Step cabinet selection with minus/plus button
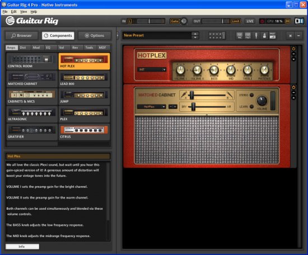This screenshot has width=308, height=255. point(173,106)
